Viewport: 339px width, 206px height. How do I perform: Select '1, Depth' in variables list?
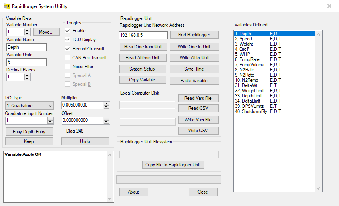pos(274,34)
